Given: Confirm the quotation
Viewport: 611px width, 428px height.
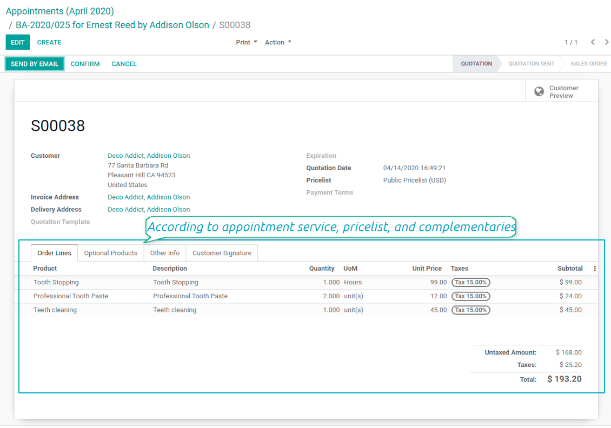Looking at the screenshot, I should [85, 64].
